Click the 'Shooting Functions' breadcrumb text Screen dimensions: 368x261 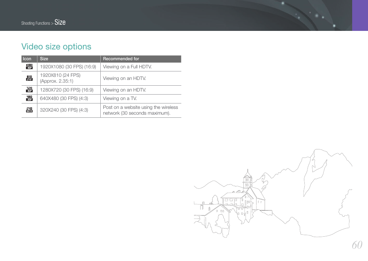coord(35,23)
